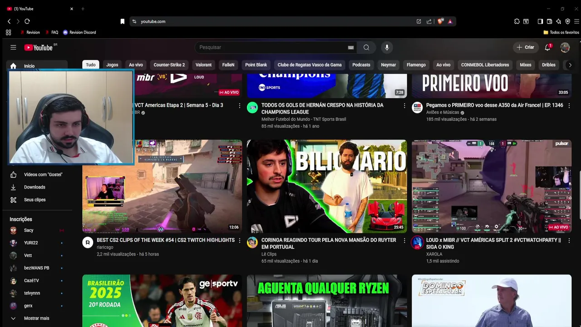581x327 pixels.
Task: Open the Brasileirão 2025 ge sportv thumbnail
Action: pyautogui.click(x=162, y=301)
